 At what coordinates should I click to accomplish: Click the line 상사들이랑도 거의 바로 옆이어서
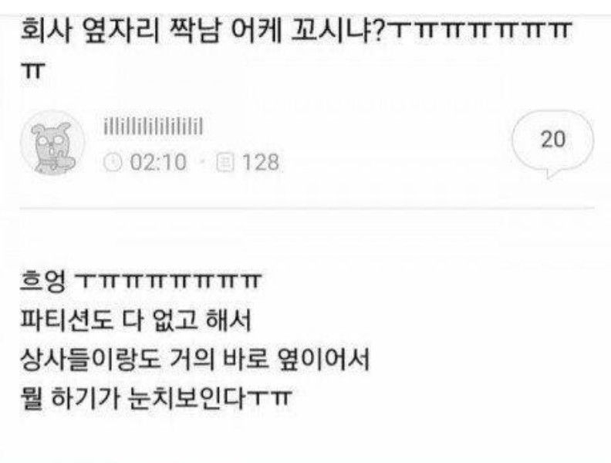[x=194, y=360]
